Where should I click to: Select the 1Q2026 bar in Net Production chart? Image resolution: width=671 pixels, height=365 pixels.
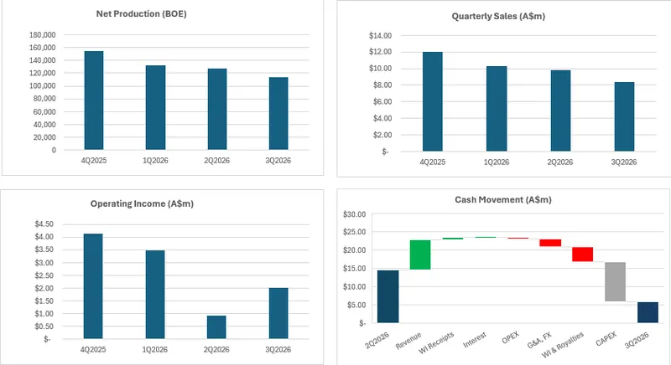coord(155,108)
